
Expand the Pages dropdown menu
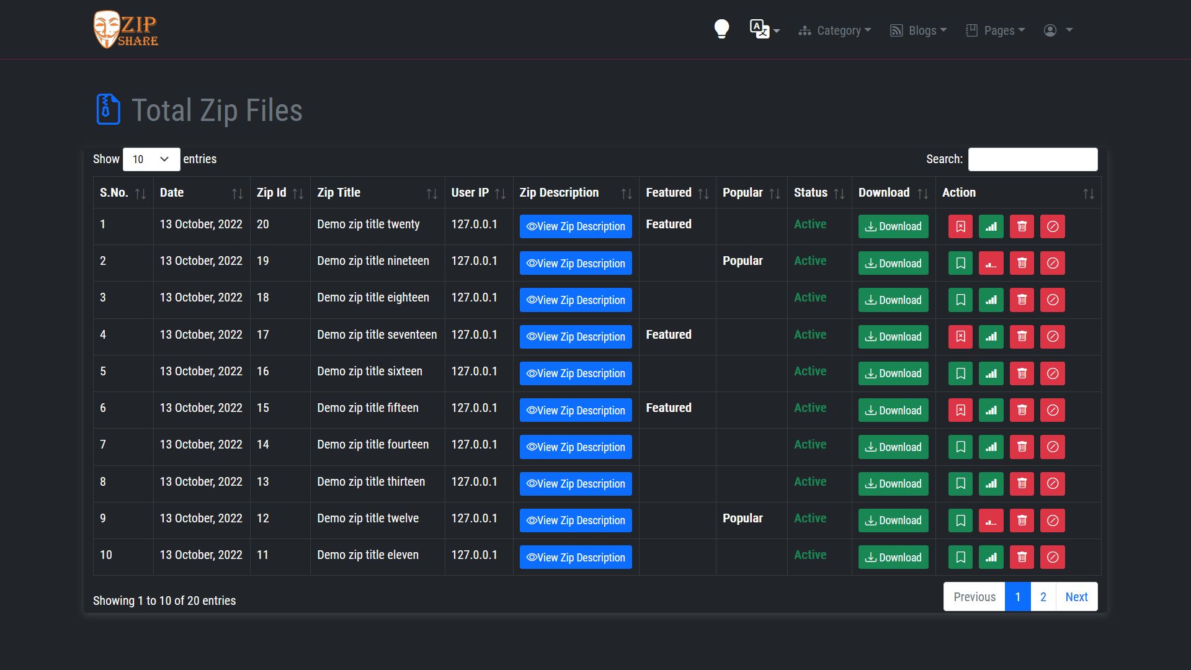click(x=994, y=30)
